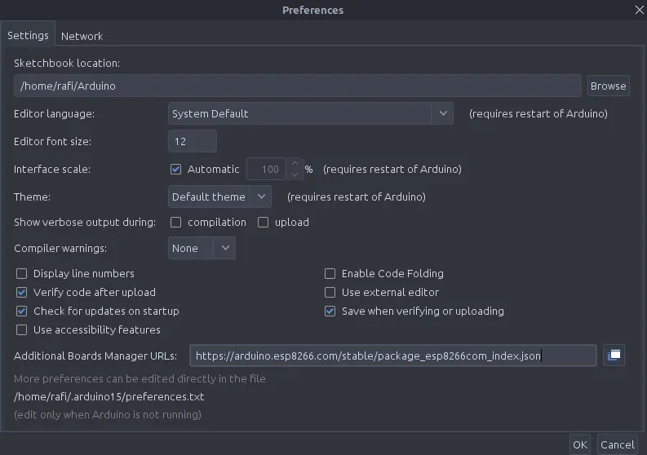This screenshot has height=455, width=647.
Task: Close the Preferences dialog window
Action: [x=639, y=10]
